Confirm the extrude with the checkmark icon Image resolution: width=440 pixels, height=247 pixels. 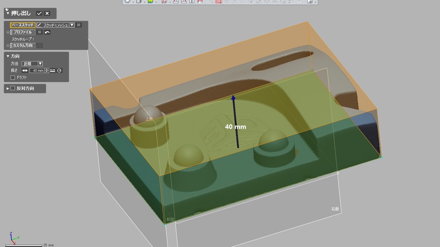point(39,13)
